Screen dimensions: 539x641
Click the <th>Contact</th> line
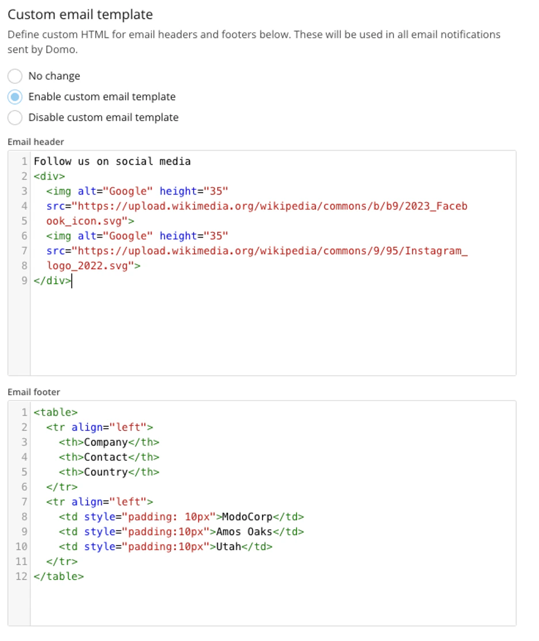click(x=109, y=457)
